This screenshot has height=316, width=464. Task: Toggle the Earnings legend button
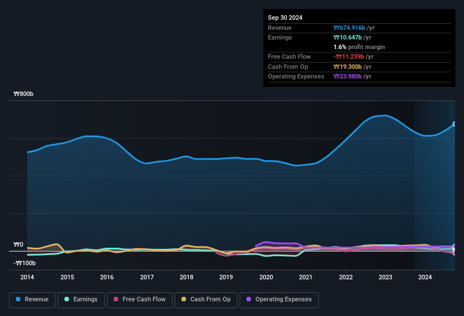(x=81, y=300)
